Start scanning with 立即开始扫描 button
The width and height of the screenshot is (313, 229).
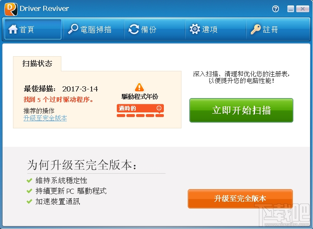[x=241, y=110]
